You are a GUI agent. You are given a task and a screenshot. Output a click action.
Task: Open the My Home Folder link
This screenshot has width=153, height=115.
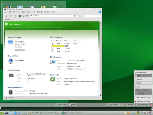[20, 44]
